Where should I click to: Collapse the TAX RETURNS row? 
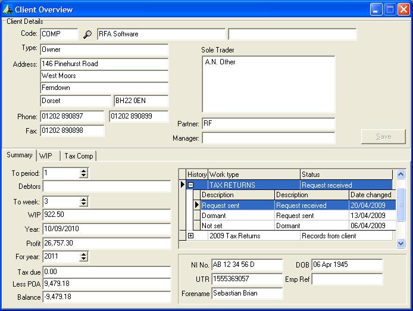coord(190,185)
